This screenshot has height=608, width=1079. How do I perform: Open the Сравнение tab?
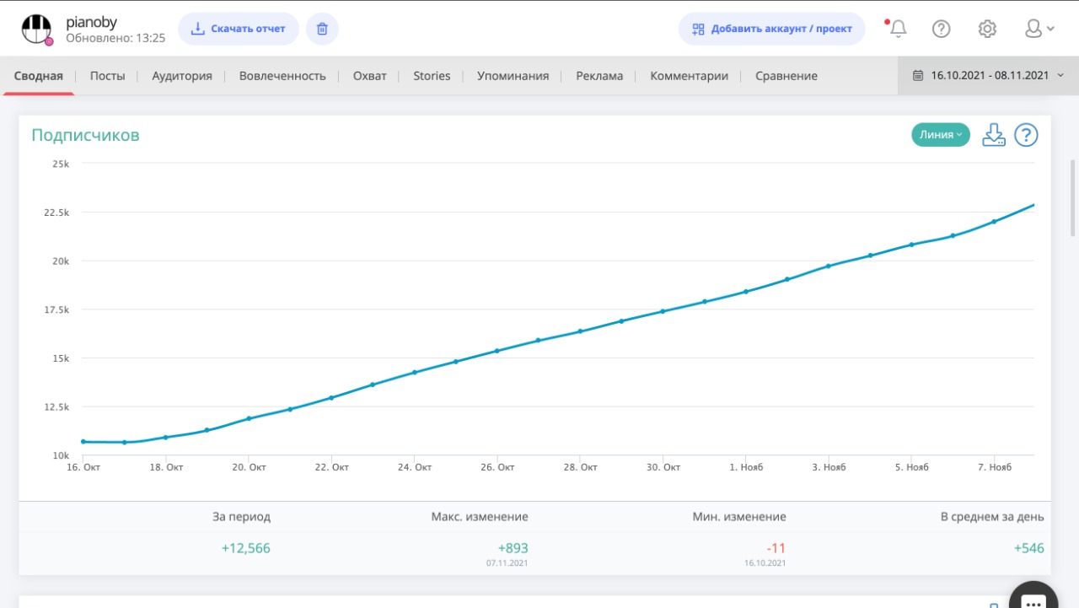786,76
